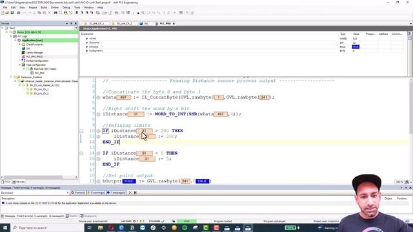Collapse the Device node in tree
413x232 pixels.
coord(7,32)
